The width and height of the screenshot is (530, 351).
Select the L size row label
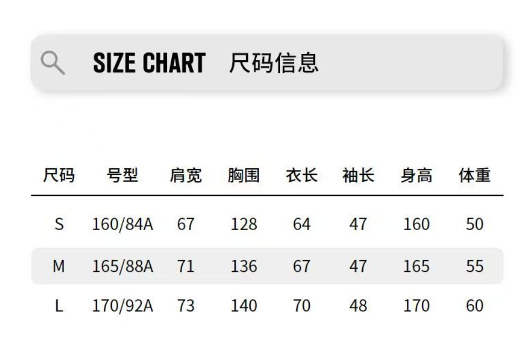coord(59,305)
